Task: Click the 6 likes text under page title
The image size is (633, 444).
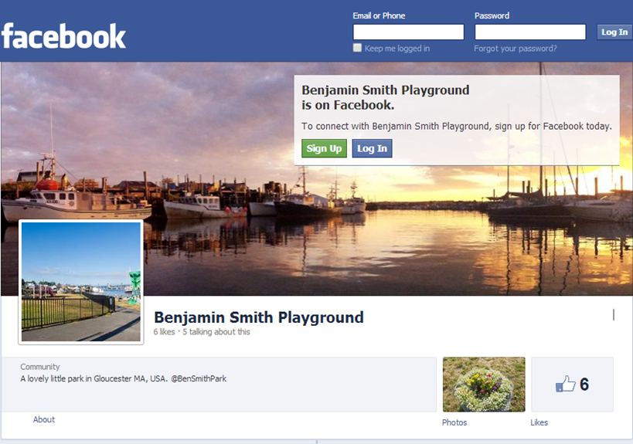Action: [165, 332]
